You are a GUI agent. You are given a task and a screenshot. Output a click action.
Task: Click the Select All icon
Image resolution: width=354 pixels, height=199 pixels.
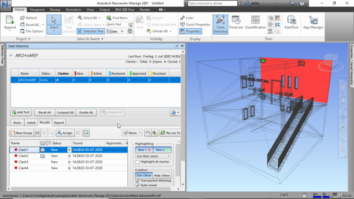tap(80, 18)
